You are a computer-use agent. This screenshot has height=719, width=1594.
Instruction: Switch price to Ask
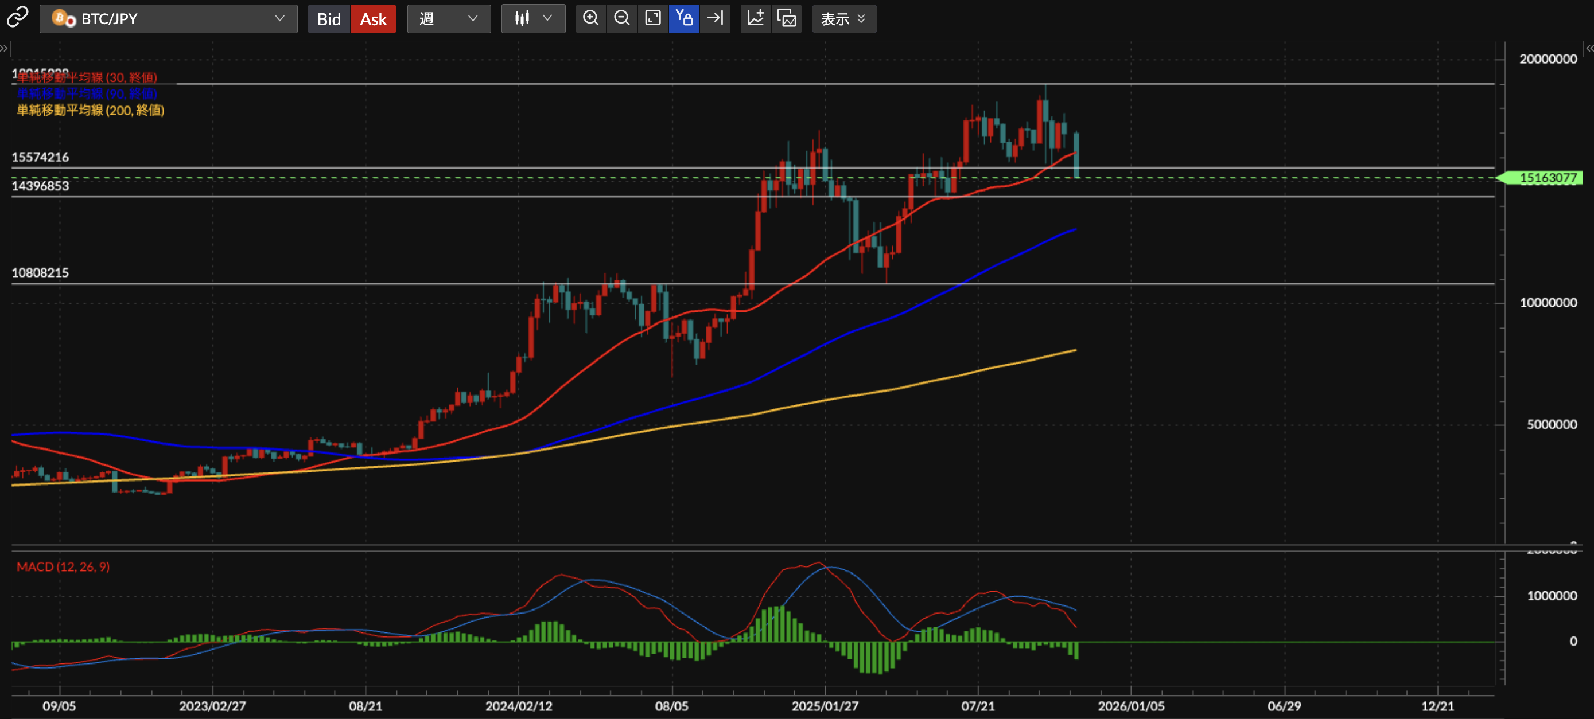[373, 18]
